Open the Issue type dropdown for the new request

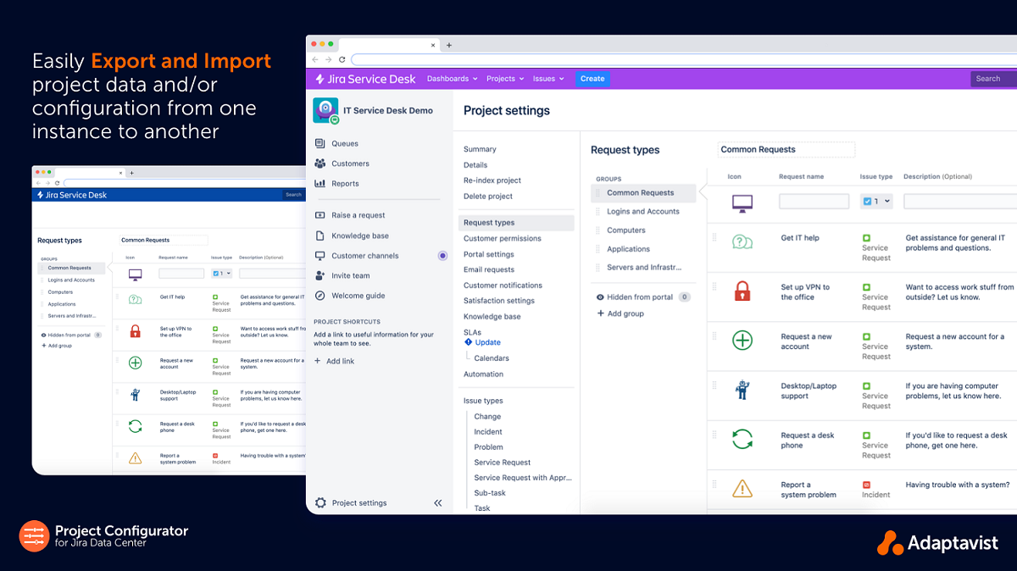[886, 200]
